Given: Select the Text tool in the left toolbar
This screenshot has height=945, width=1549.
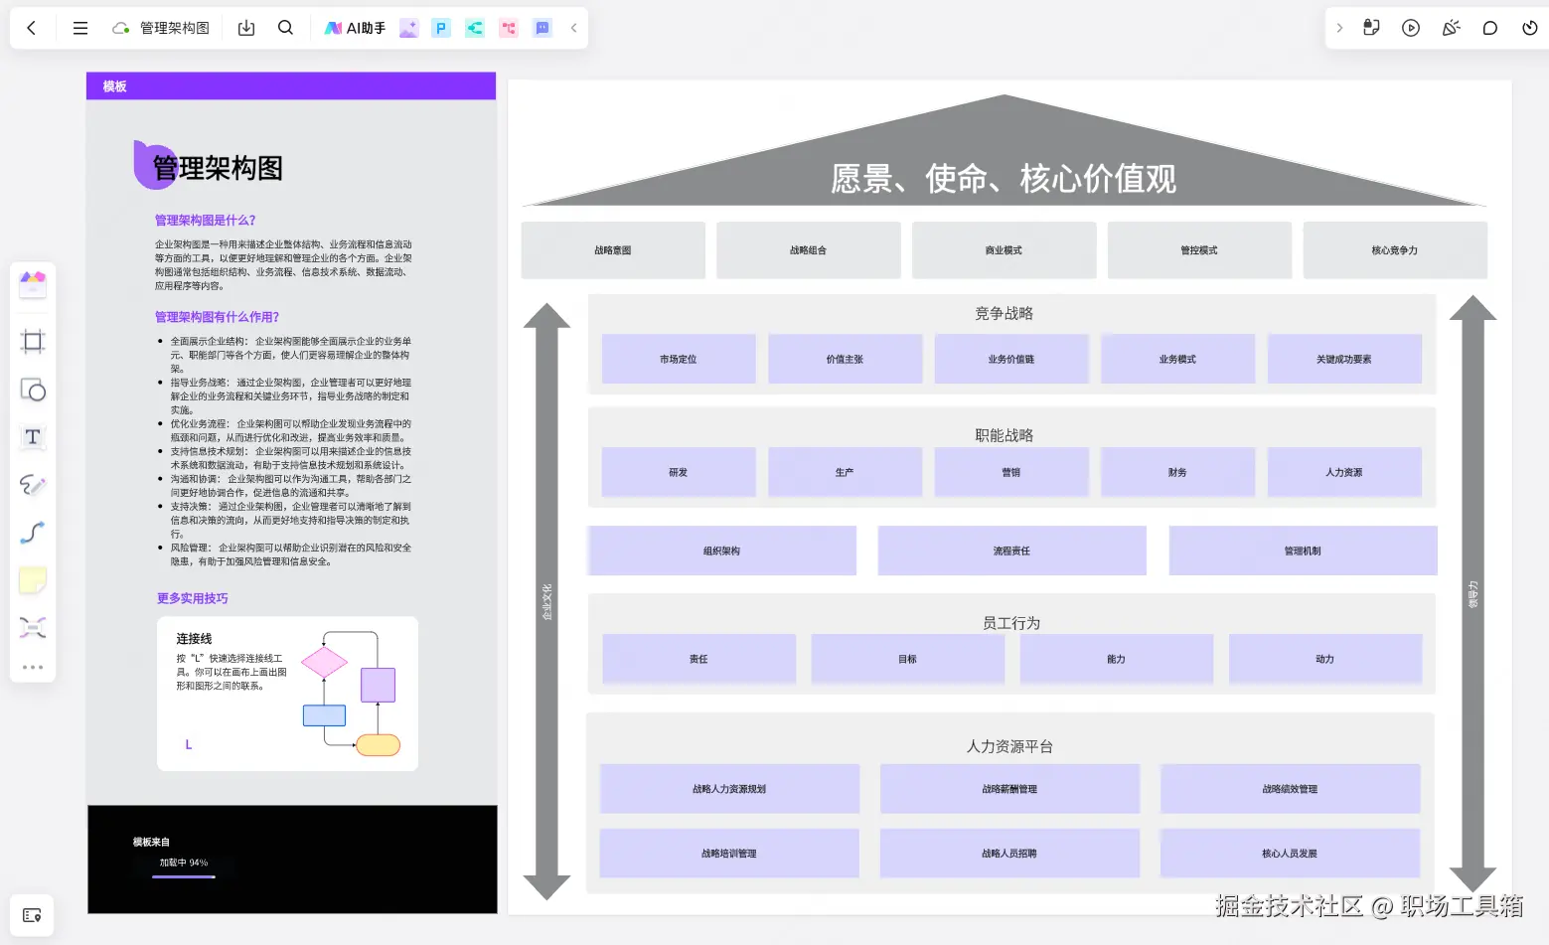Looking at the screenshot, I should 33,437.
